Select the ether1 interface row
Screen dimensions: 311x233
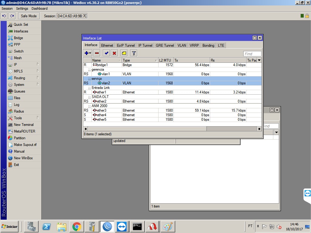101,92
